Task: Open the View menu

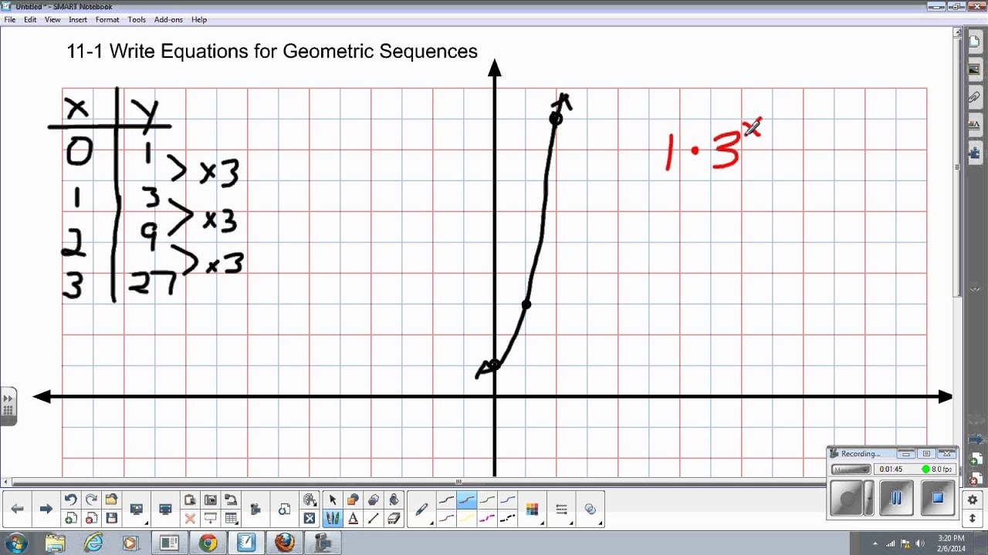Action: point(52,19)
